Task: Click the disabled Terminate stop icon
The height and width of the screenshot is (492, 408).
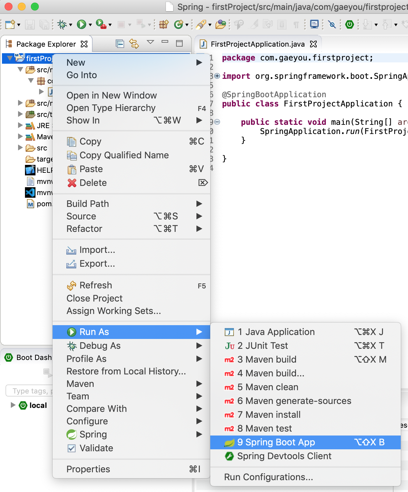Action: click(121, 24)
